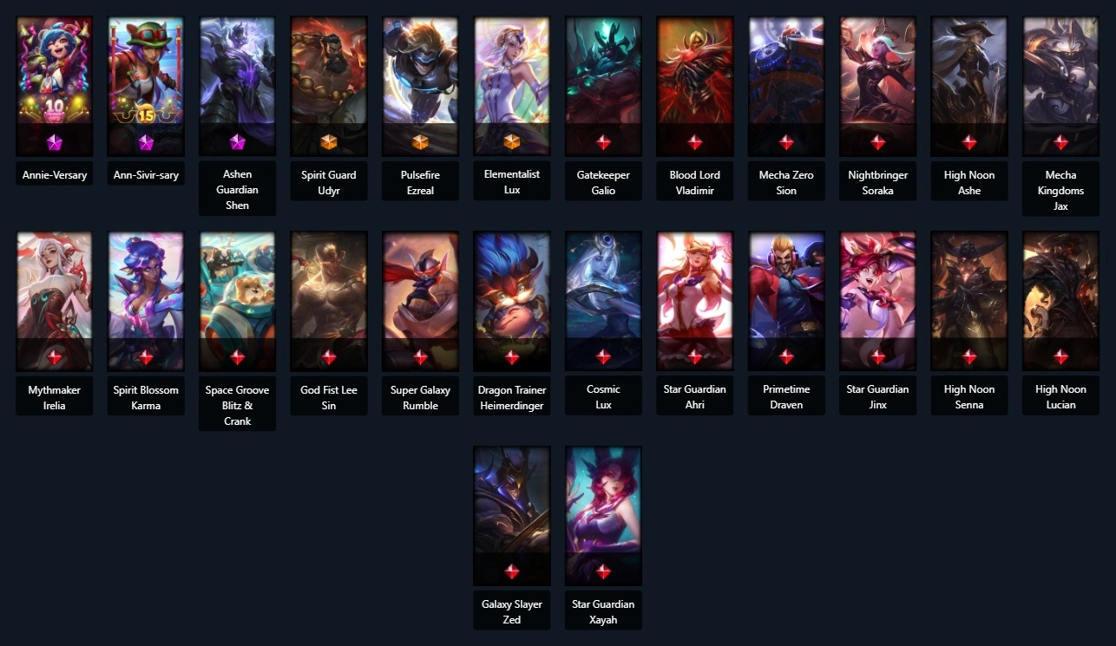This screenshot has height=646, width=1116.
Task: Click the red gem icon on Star Guardian Xayah
Action: (603, 571)
